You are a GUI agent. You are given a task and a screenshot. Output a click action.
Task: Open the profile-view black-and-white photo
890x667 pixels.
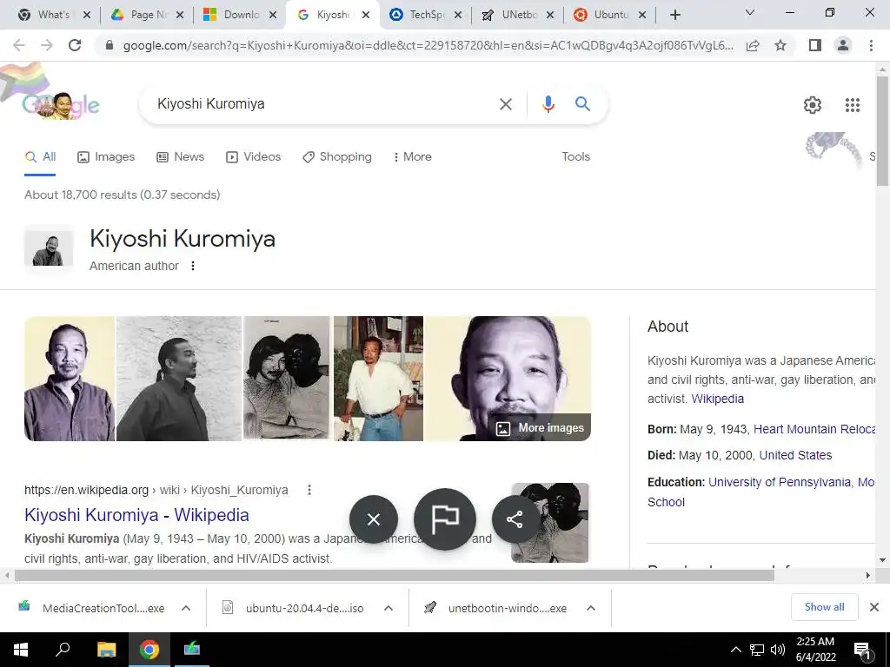click(179, 379)
